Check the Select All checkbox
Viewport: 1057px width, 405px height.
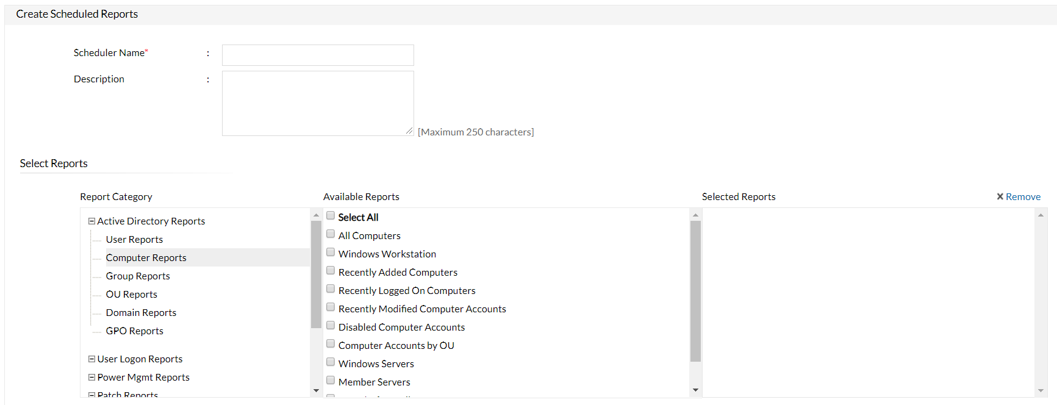(331, 215)
